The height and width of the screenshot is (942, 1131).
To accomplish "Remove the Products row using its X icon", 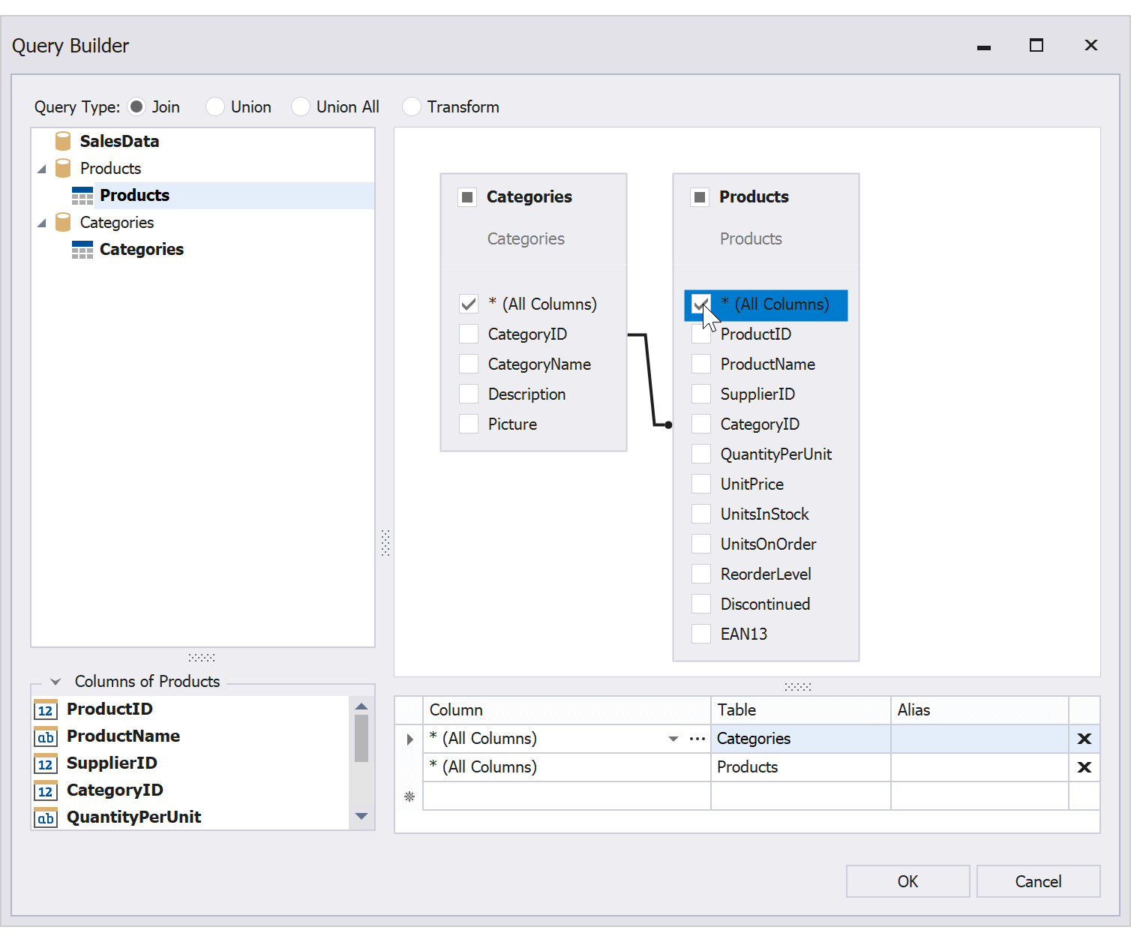I will coord(1084,766).
